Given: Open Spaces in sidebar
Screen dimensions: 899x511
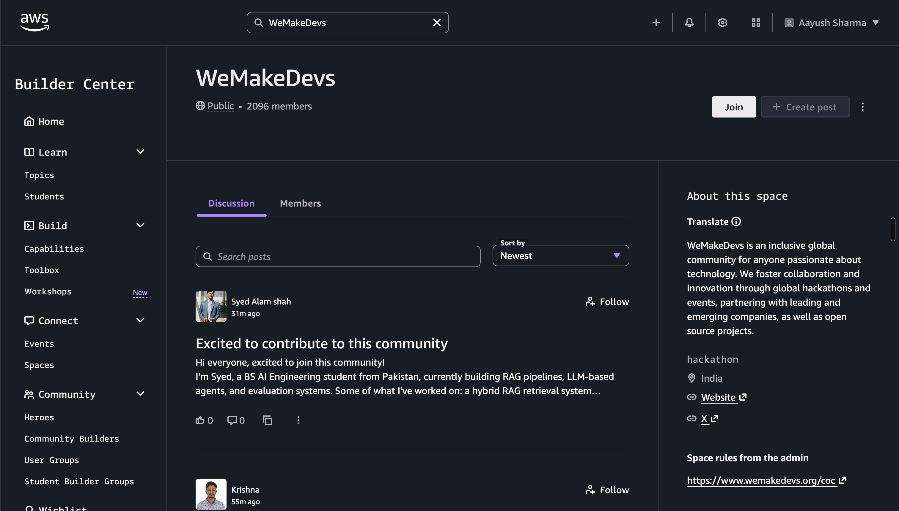Looking at the screenshot, I should (39, 365).
